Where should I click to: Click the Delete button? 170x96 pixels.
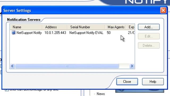coord(149,46)
